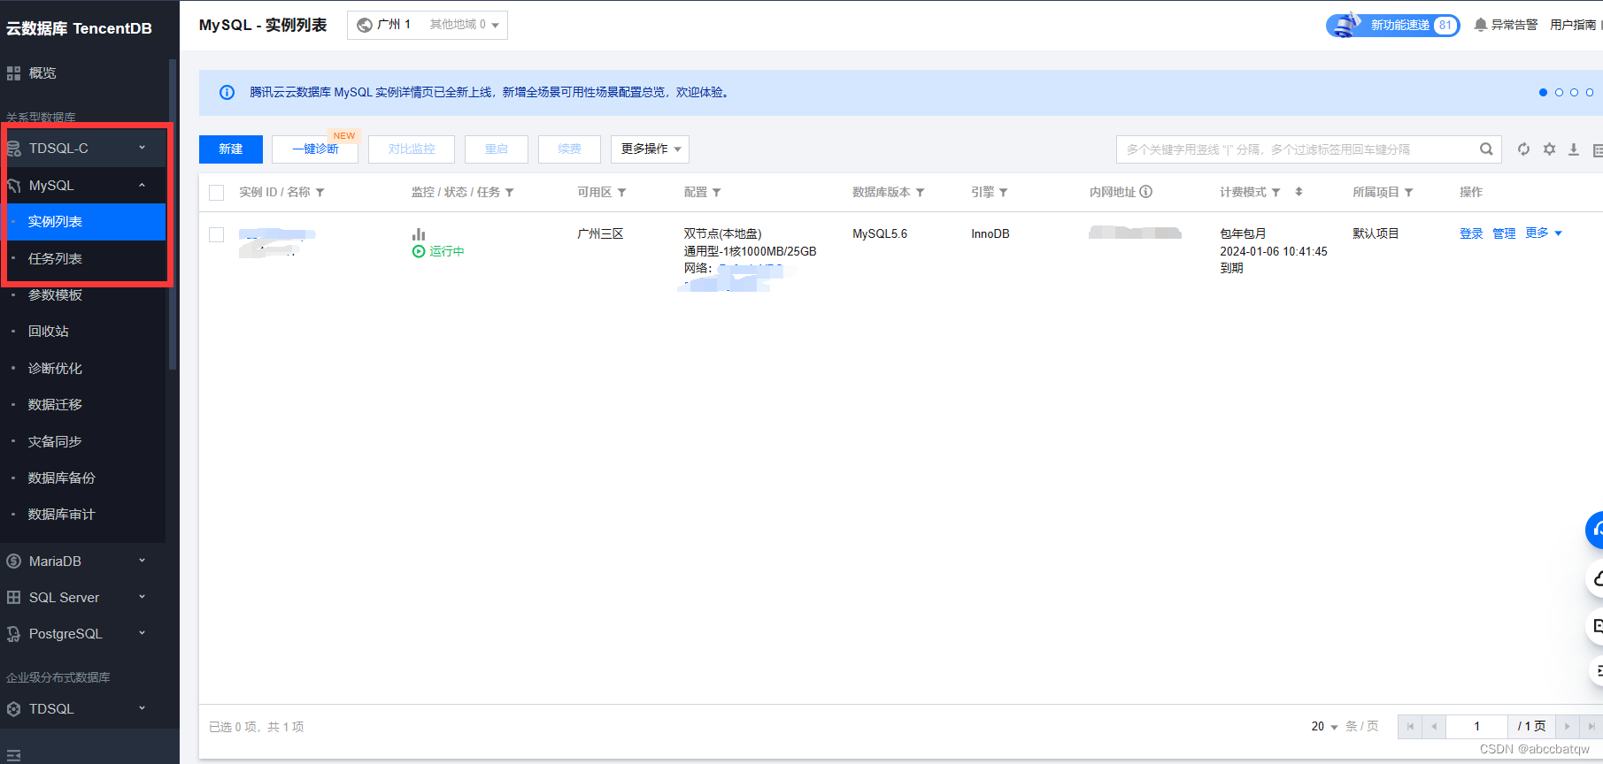Go to the first page arrow
Screen dimensions: 1603x764
(1410, 727)
